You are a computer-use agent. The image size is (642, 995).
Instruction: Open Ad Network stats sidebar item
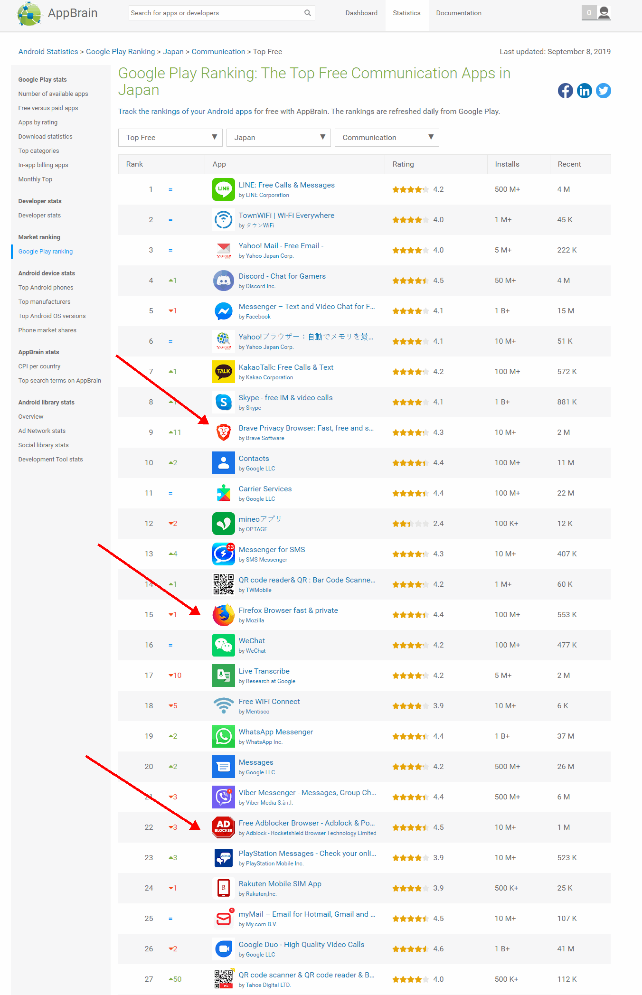[x=42, y=431]
